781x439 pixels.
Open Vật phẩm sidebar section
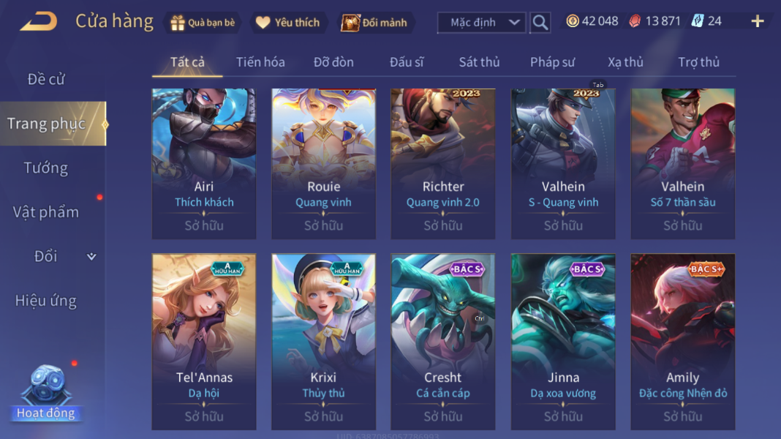46,212
